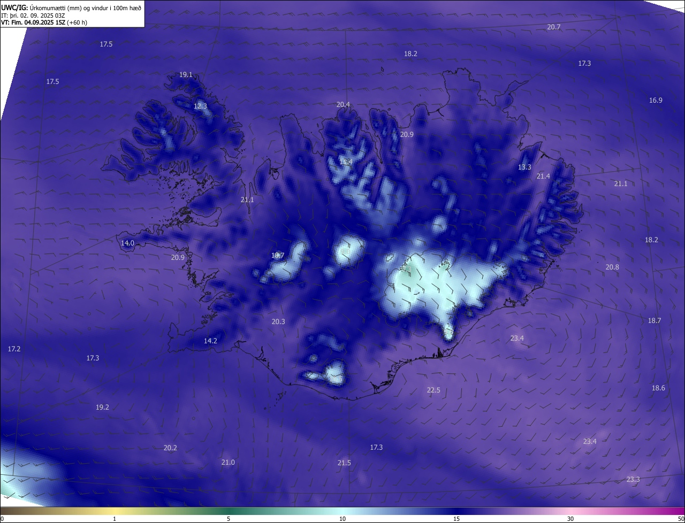Select the initial time line "IT: þri. 02. 09. 2025 03Z"

(33, 15)
